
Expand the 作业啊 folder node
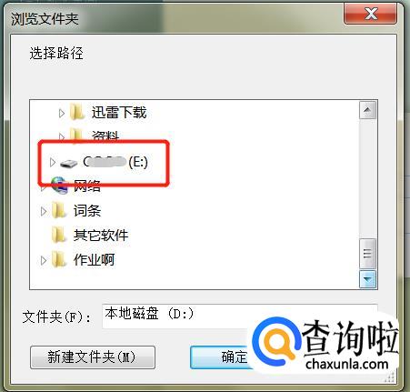pyautogui.click(x=44, y=260)
